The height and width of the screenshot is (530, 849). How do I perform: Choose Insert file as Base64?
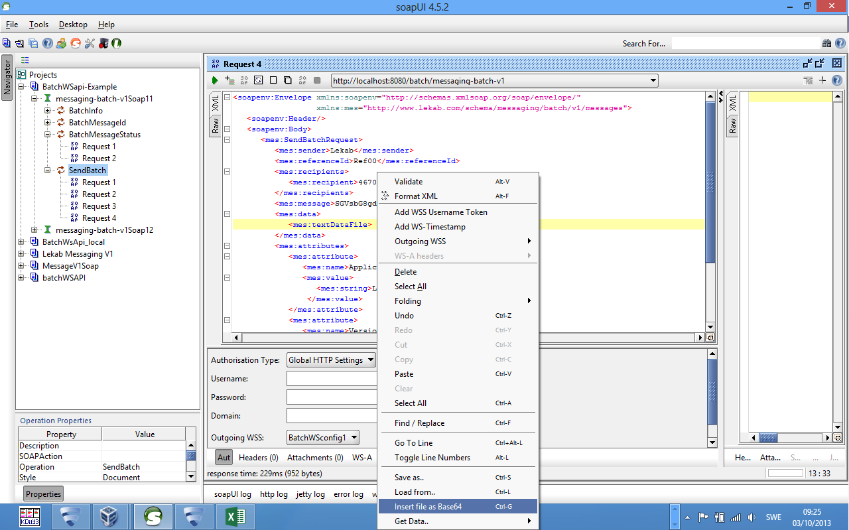[458, 507]
